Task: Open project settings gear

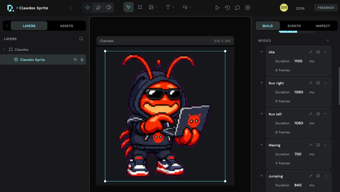Action: 248,8
